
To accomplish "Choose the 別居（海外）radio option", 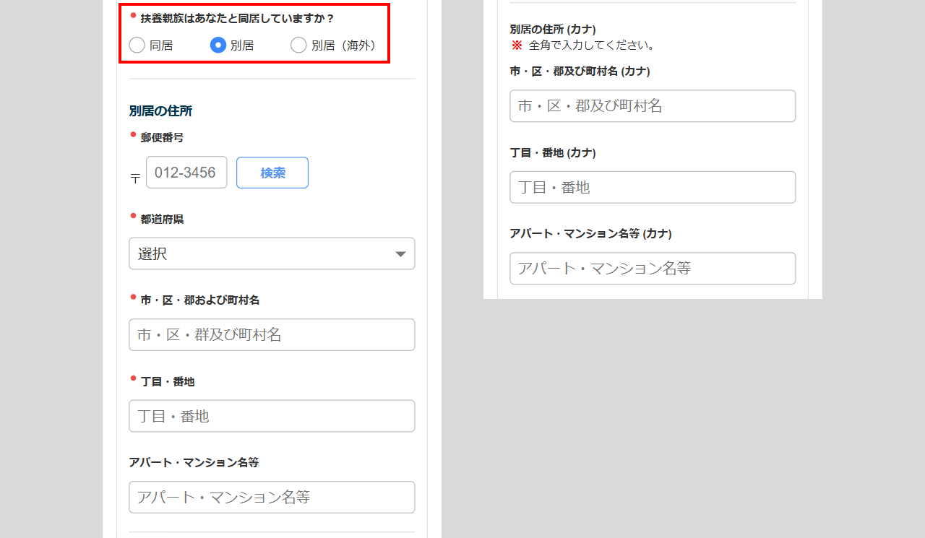I will point(298,45).
